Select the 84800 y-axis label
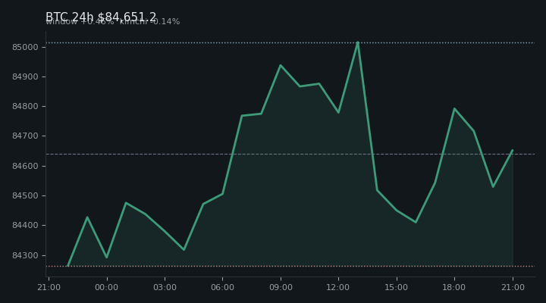This screenshot has width=546, height=303. point(25,106)
